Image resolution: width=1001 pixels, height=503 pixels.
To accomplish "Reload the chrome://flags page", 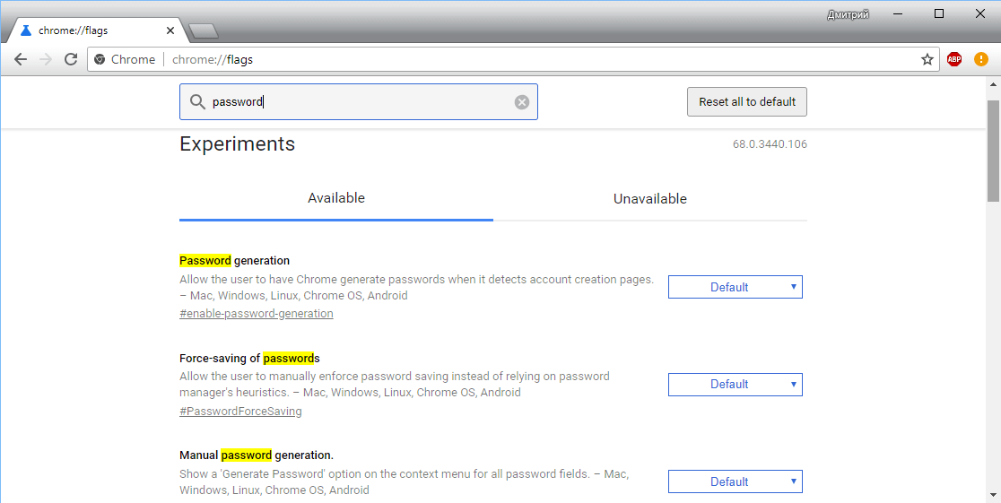I will click(x=71, y=59).
